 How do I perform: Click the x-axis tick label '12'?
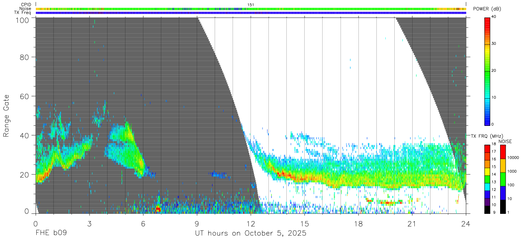(250, 223)
